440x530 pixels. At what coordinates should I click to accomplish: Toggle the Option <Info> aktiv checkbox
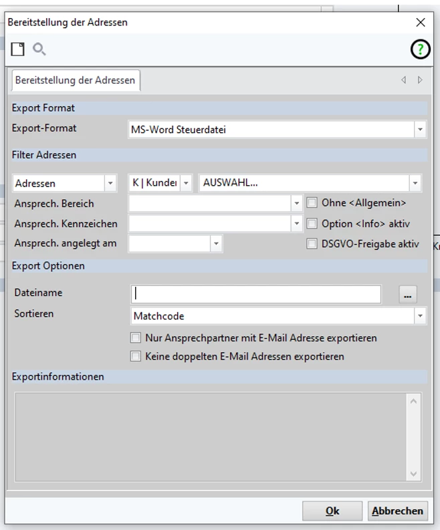point(312,223)
